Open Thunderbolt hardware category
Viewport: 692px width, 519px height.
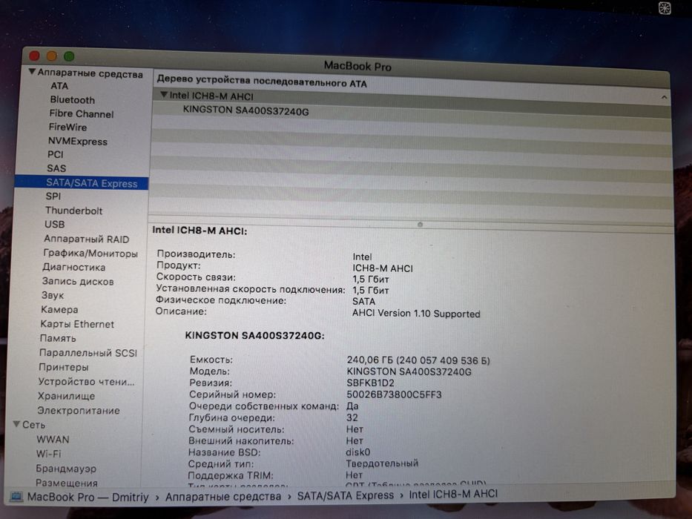coord(73,211)
